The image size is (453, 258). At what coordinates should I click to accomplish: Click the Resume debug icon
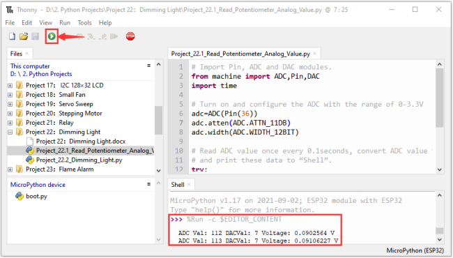pos(114,36)
